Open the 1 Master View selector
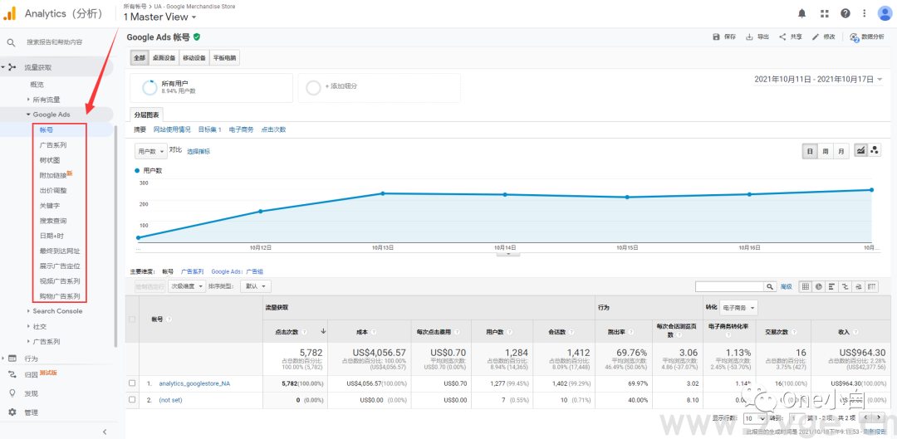Viewport: 897px width, 439px height. [x=159, y=17]
